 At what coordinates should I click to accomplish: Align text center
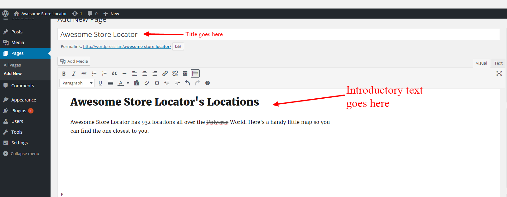click(x=145, y=73)
